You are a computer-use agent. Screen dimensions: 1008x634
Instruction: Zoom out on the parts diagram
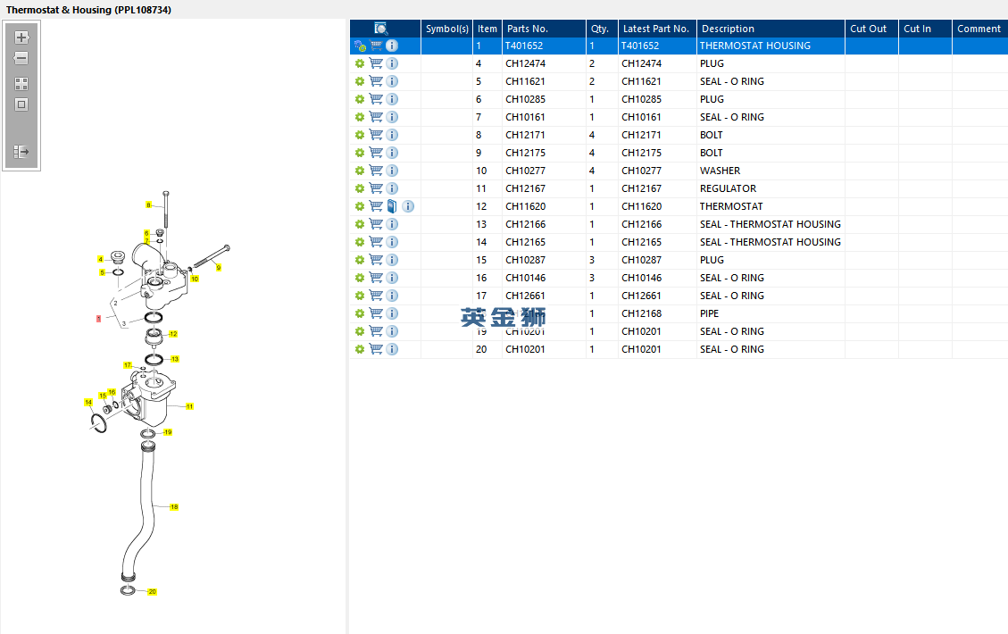pos(21,58)
